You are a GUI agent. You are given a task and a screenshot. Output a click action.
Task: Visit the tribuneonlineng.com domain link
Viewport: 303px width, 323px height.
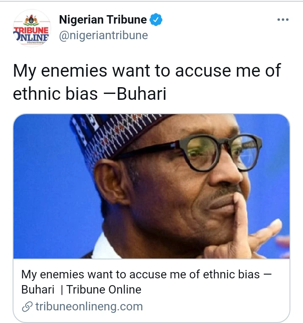tap(89, 307)
